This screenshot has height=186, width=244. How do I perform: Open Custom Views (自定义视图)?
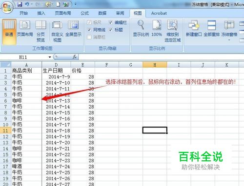pos(57,31)
